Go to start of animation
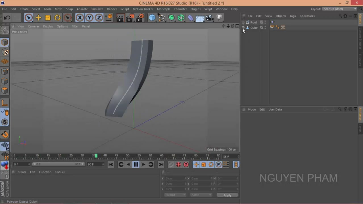Viewport: 363px width, 204px height. tap(111, 164)
